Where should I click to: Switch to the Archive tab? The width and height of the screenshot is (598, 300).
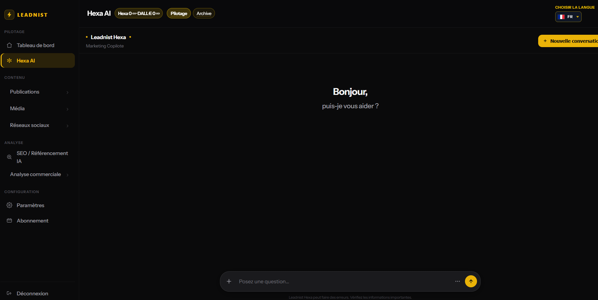(x=204, y=13)
